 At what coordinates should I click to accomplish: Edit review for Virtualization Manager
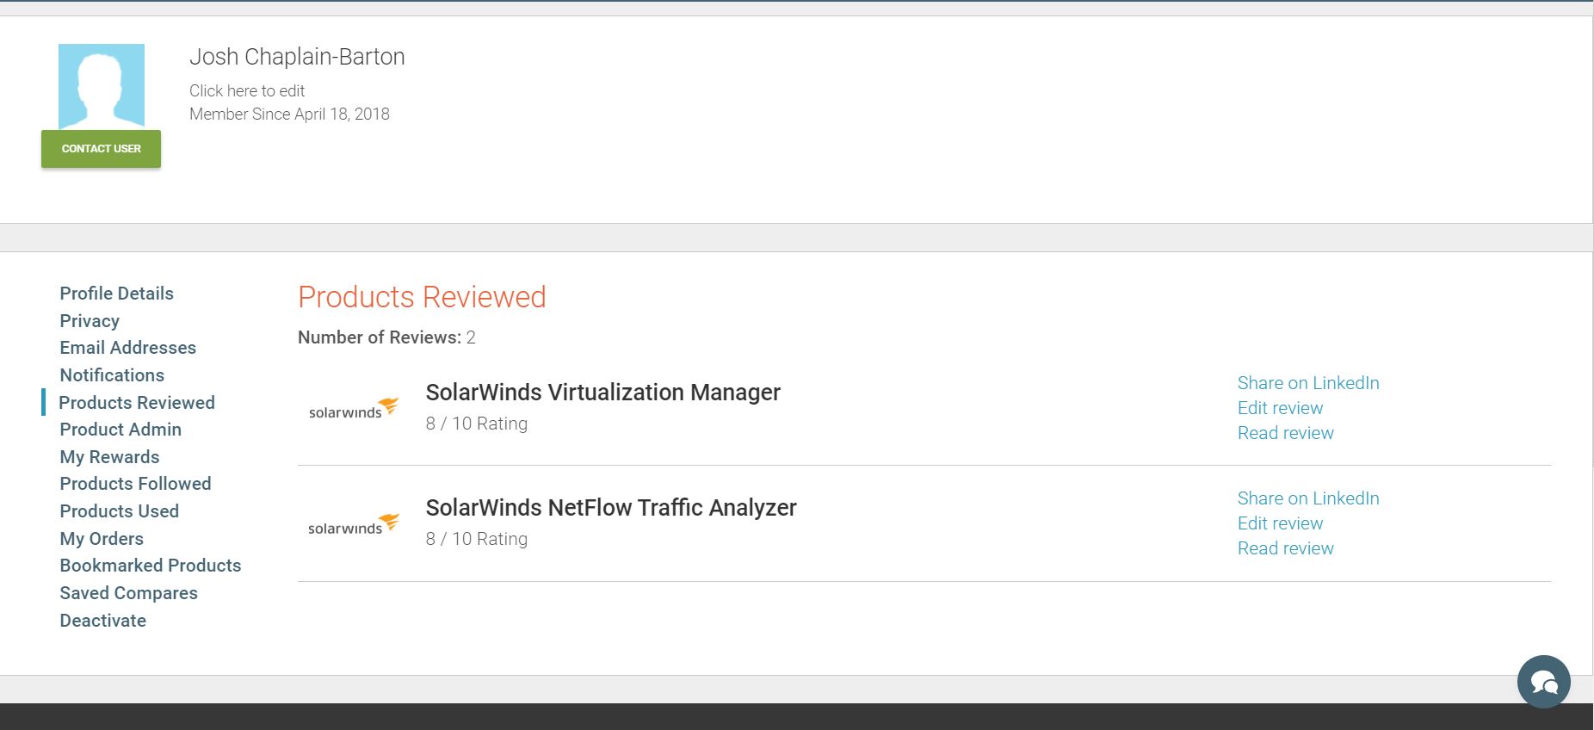[x=1280, y=408]
